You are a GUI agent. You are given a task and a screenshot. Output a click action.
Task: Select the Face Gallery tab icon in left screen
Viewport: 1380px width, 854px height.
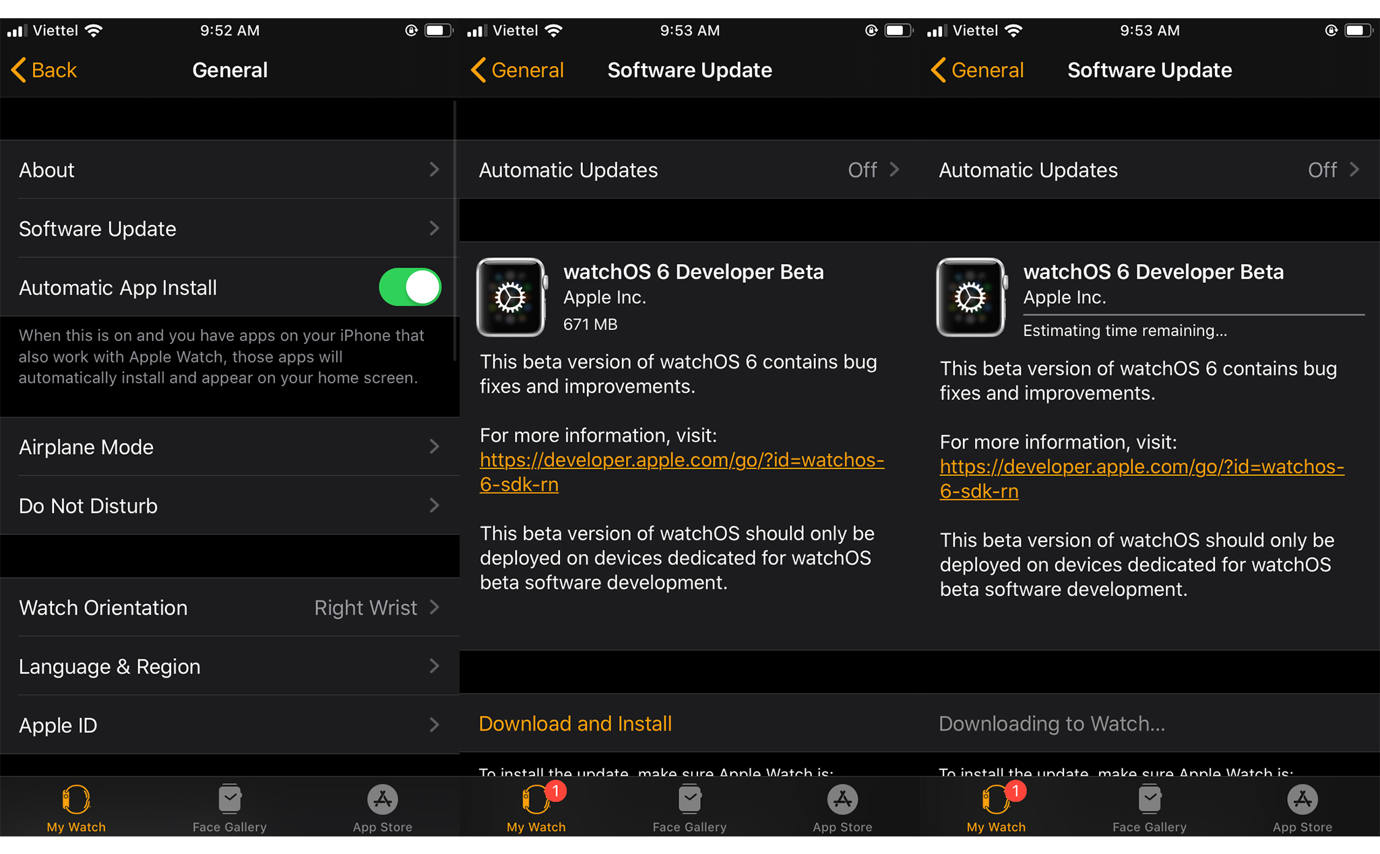click(x=230, y=799)
